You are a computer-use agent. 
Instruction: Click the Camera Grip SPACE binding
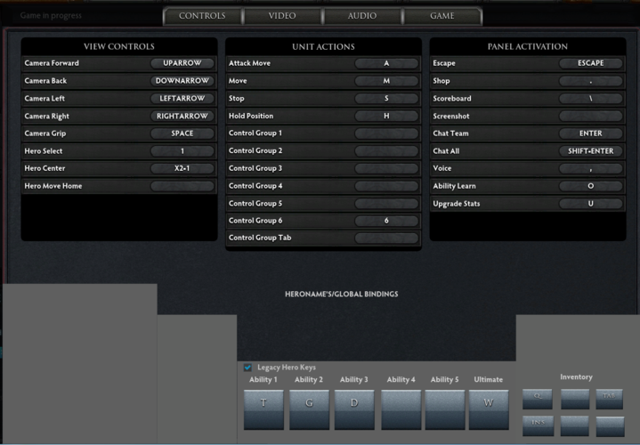pos(182,133)
